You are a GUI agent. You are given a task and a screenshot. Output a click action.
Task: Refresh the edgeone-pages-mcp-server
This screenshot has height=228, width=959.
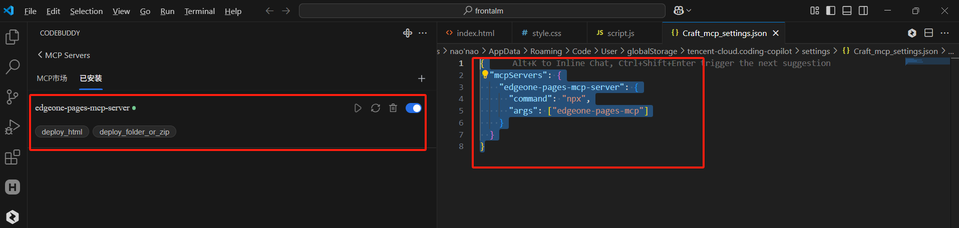coord(375,108)
